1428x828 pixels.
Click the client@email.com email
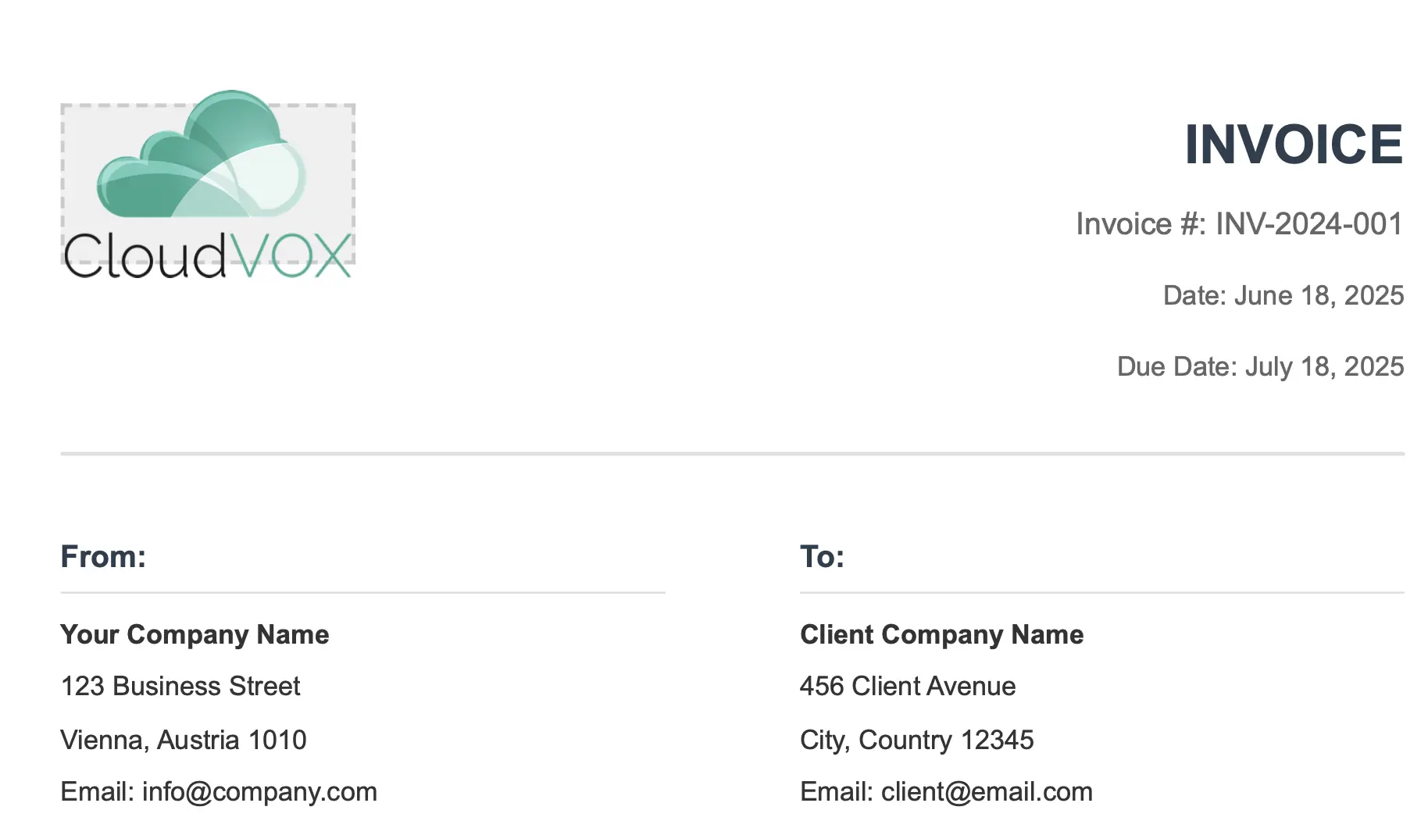[987, 792]
